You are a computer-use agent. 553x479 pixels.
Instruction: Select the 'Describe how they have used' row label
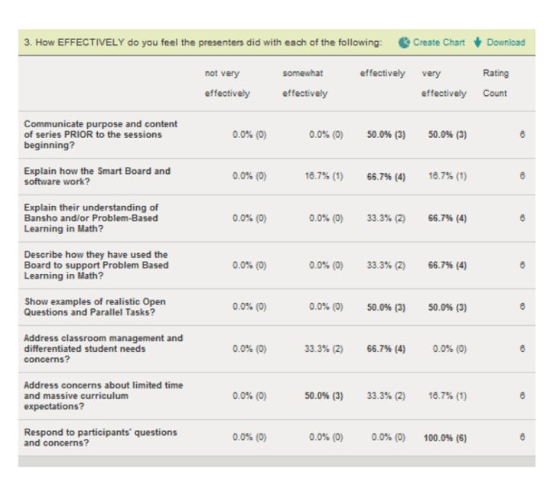click(x=96, y=265)
